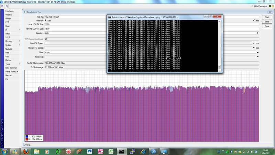This screenshot has height=155, width=275.
Task: Select the tcp protocol radio button
Action: point(254,21)
